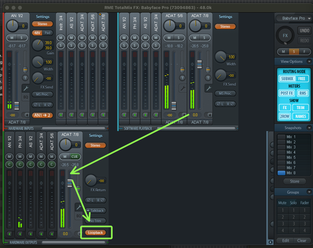Select SUBMIX routing mode
The width and height of the screenshot is (313, 248).
click(x=287, y=79)
